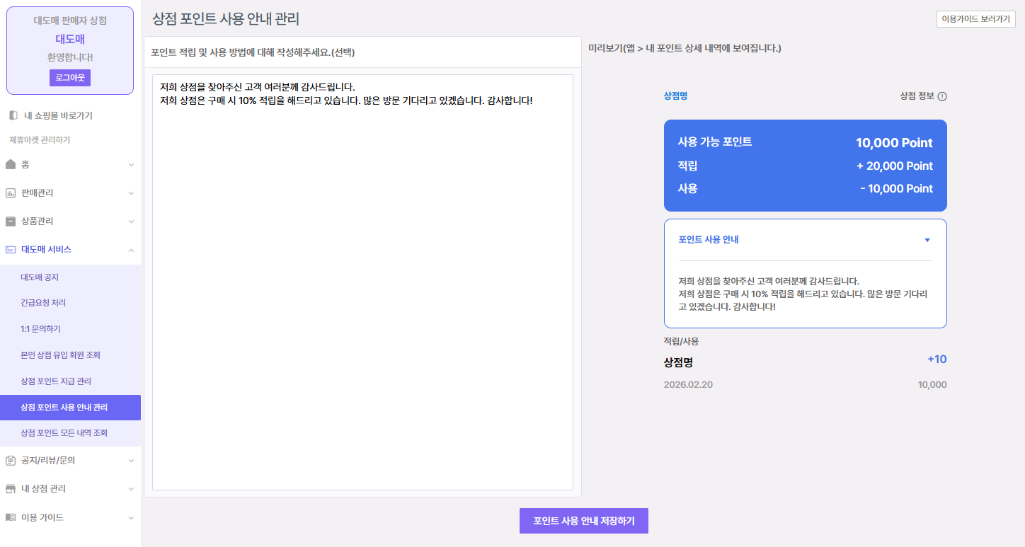Expand the 판매관리 chevron
The width and height of the screenshot is (1025, 547).
[131, 193]
